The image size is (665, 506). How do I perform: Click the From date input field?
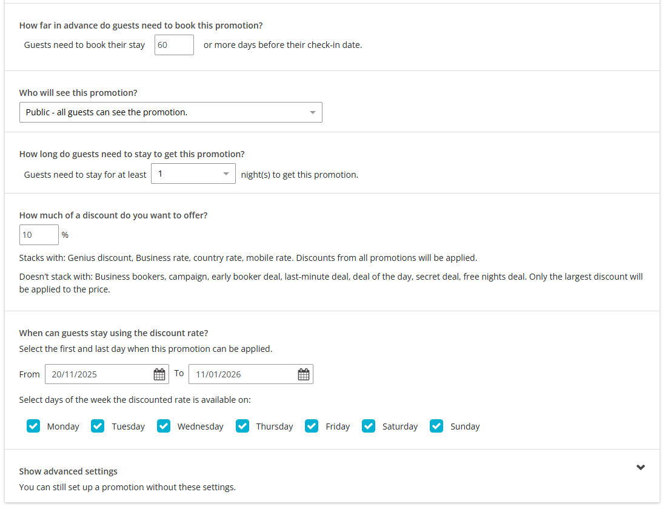pos(97,374)
